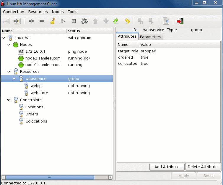Collapse the webservice group
Screen dimensions: 223x185
(x=14, y=79)
